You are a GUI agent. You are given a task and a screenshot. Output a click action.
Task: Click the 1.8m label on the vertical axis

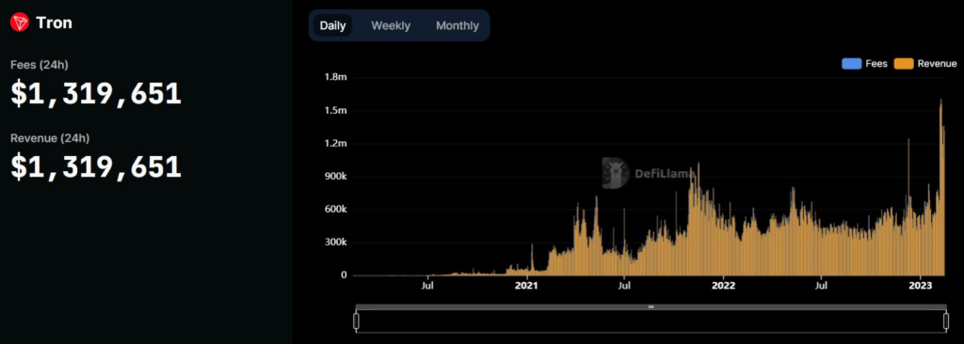pos(336,77)
